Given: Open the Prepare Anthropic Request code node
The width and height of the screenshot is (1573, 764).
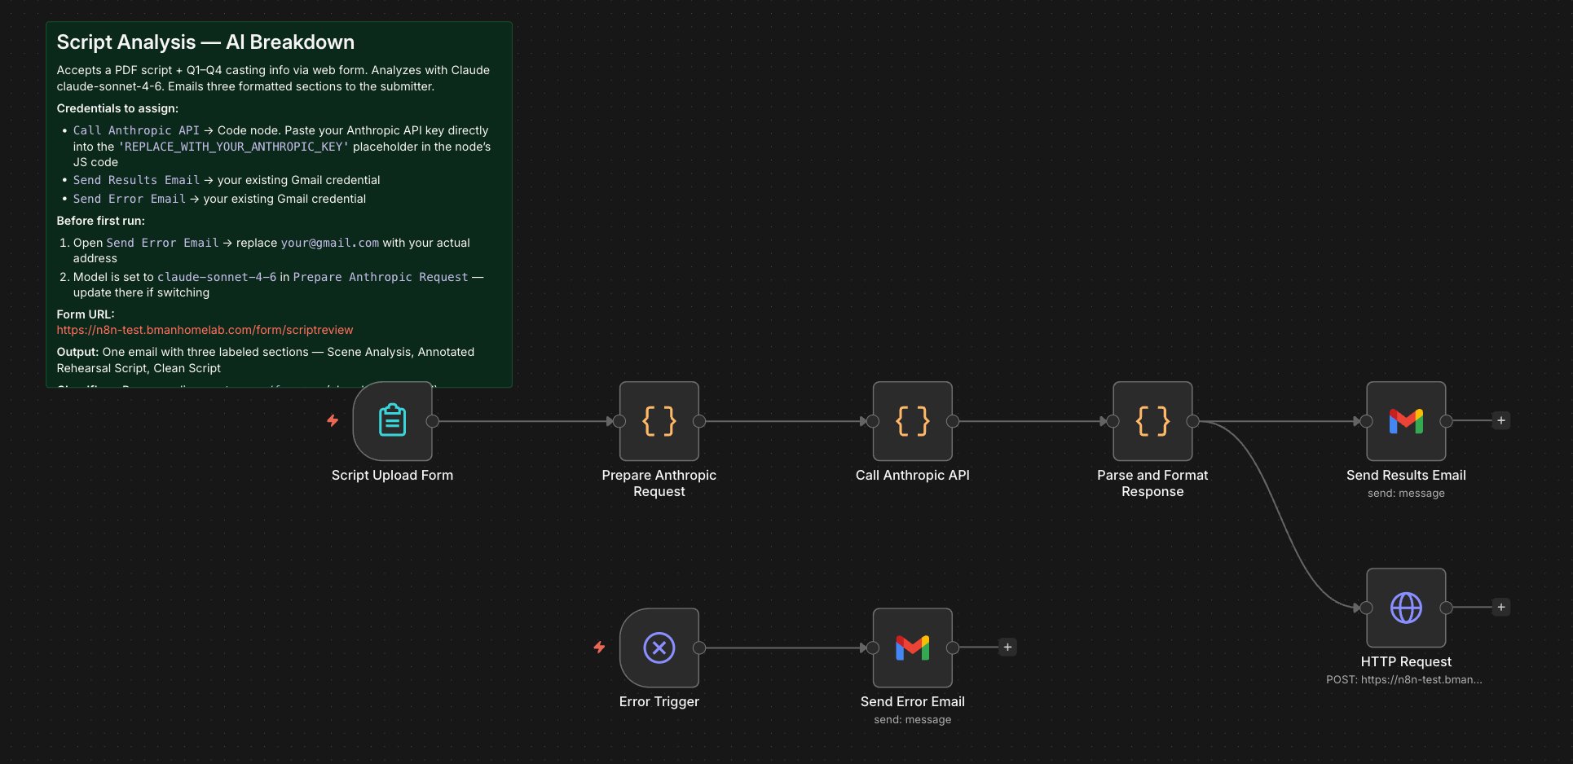Looking at the screenshot, I should point(659,421).
